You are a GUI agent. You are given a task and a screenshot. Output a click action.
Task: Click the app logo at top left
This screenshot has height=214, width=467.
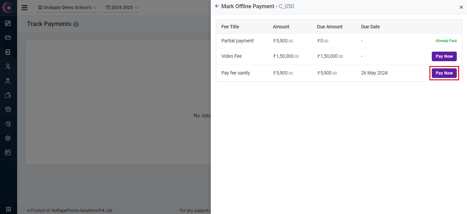tap(8, 8)
